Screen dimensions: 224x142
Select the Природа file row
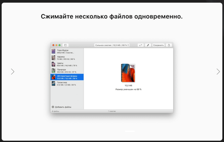click(x=67, y=70)
